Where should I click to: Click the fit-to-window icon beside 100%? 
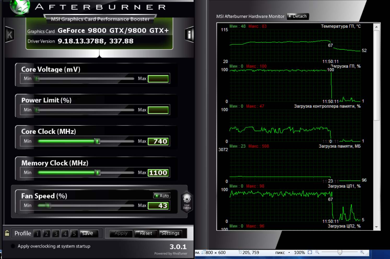(310, 252)
